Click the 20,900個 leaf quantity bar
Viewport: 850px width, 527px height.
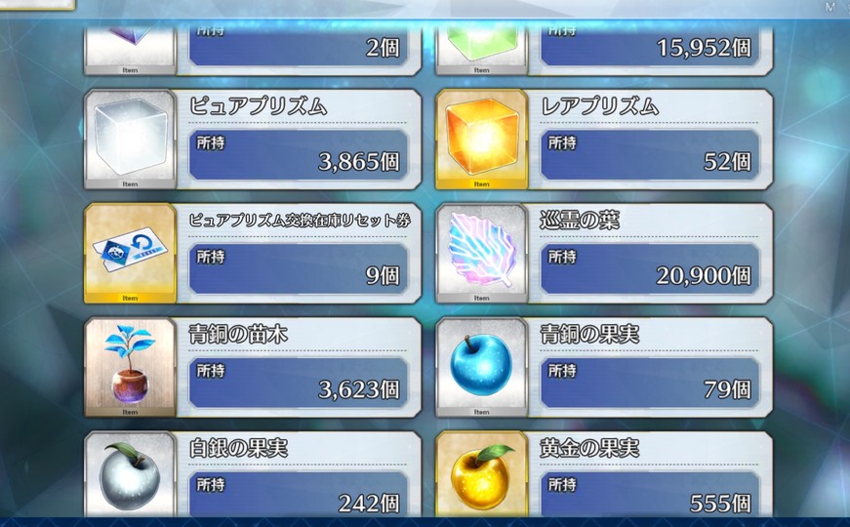649,269
